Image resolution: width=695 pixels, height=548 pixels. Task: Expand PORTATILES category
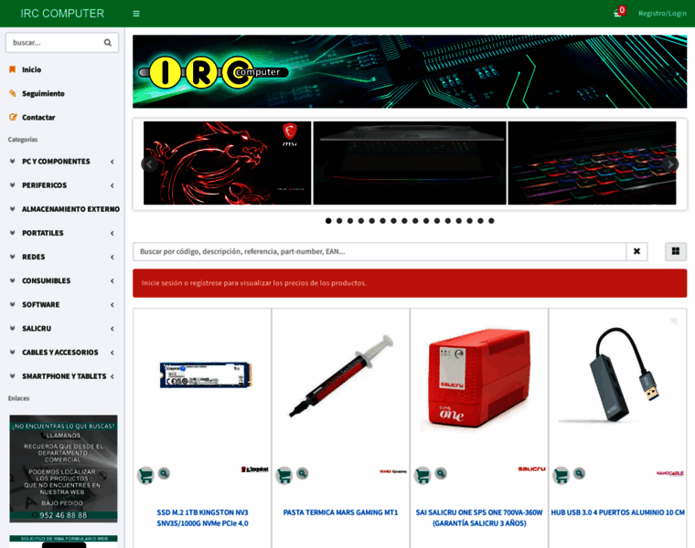coord(62,233)
